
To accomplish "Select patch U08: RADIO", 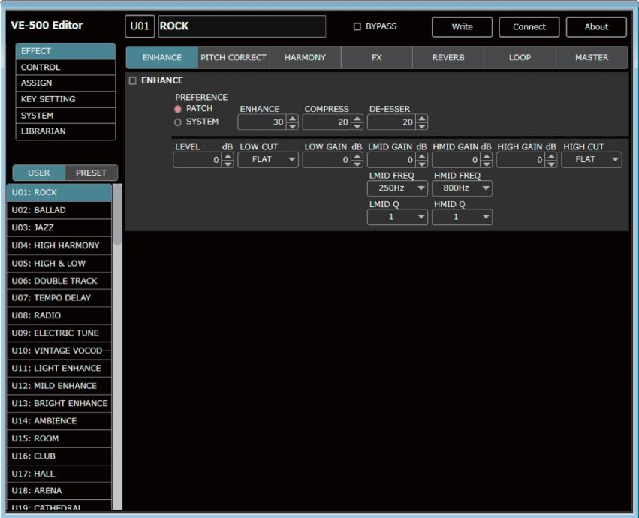I will (59, 315).
